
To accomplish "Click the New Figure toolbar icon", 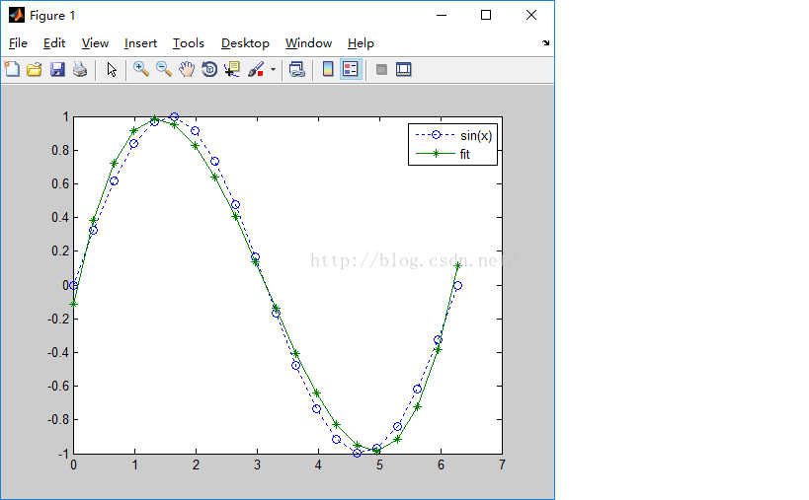I will tap(12, 69).
